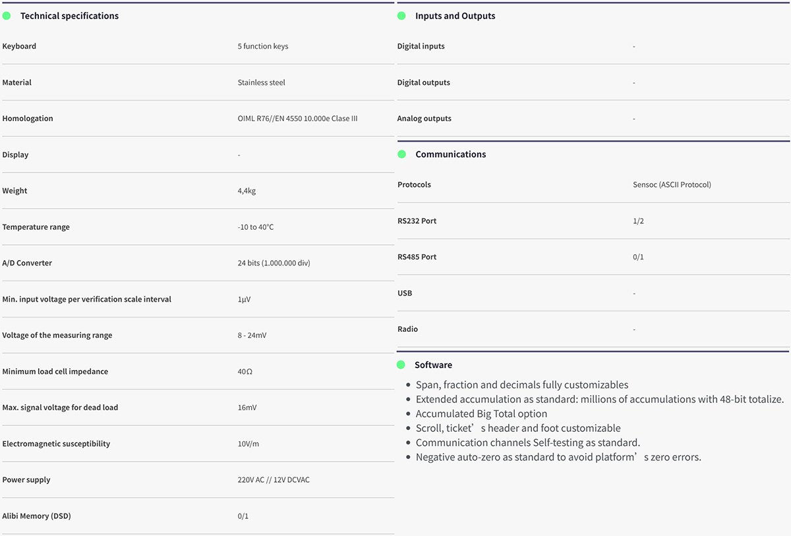Click the A/D Converter row label

pos(27,263)
